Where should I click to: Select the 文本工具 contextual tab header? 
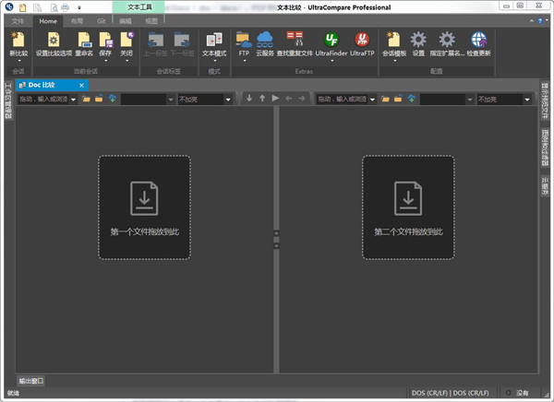(x=138, y=7)
